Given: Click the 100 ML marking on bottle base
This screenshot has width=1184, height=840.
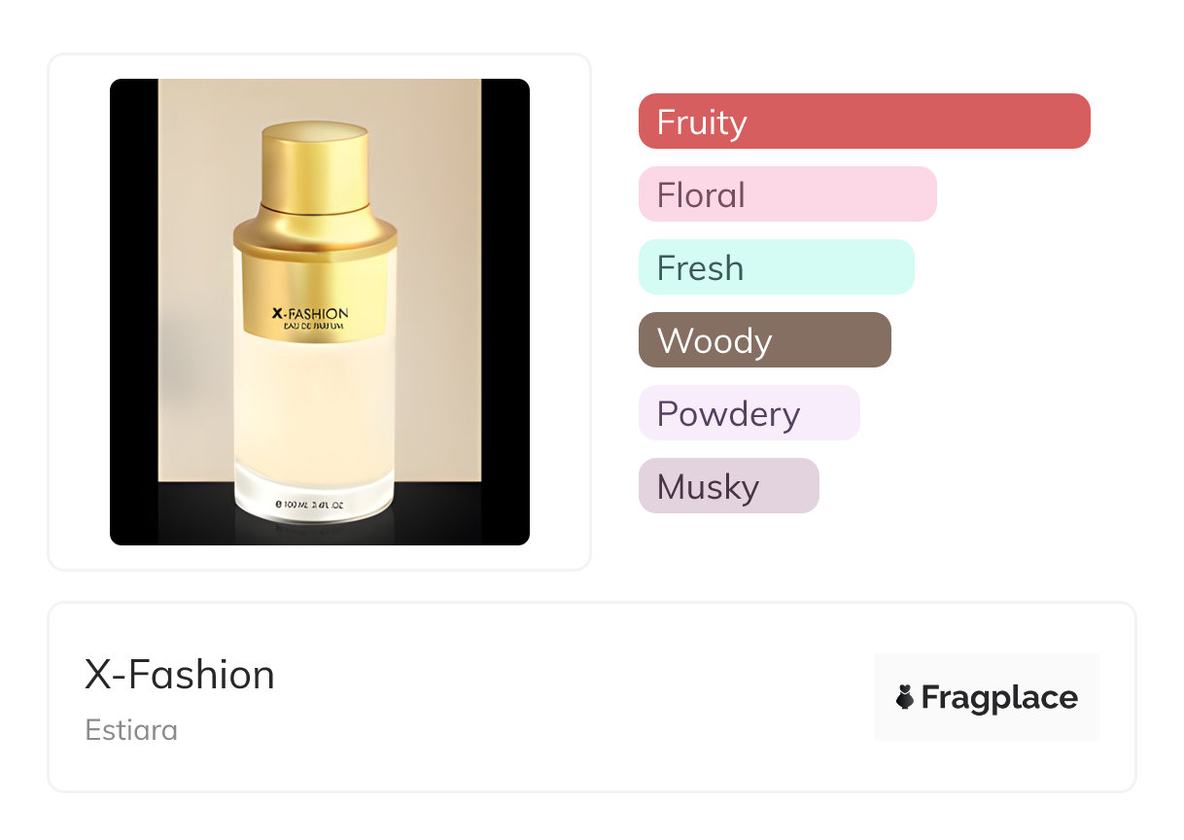Looking at the screenshot, I should [x=315, y=504].
